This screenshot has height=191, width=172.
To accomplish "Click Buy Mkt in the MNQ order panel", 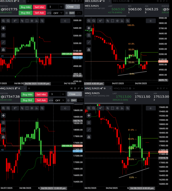I will (x=27, y=94).
